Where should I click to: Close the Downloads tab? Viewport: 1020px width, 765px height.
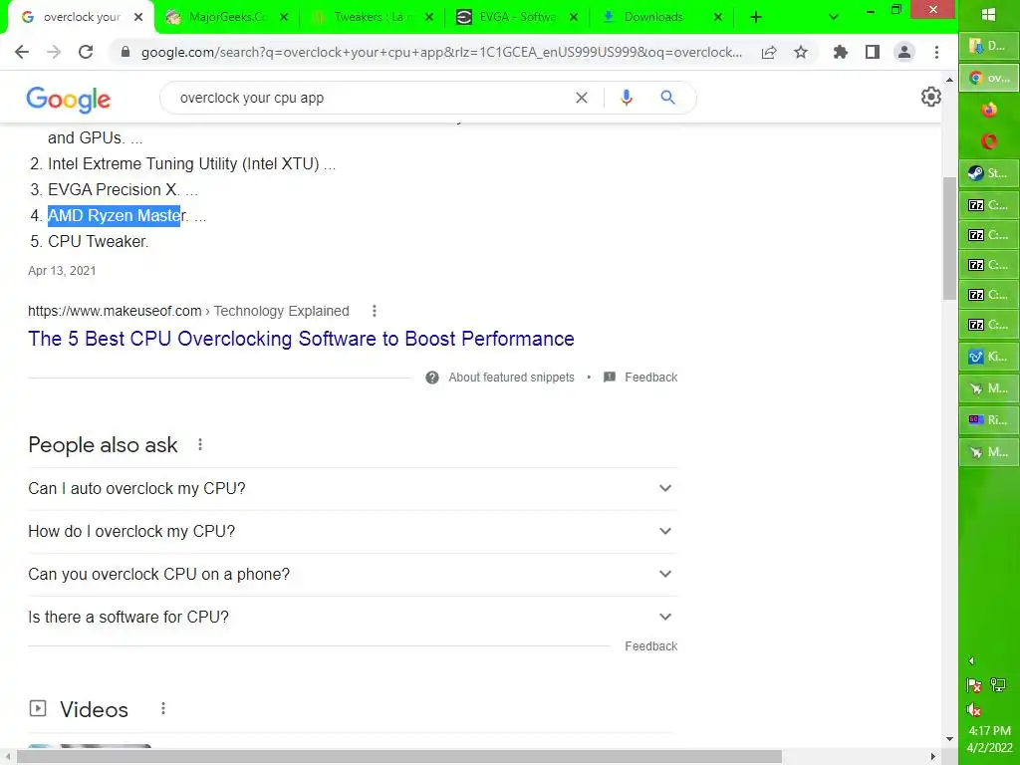point(717,18)
